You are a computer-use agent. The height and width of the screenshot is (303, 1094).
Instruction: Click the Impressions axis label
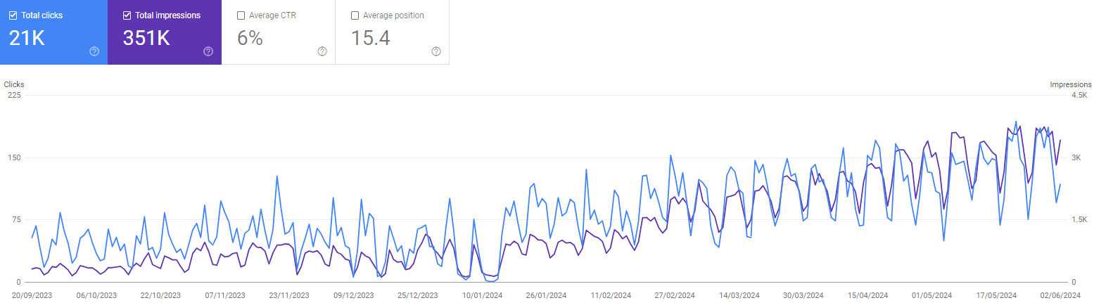[1070, 84]
